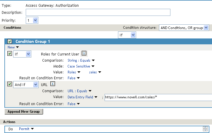The image size is (212, 133).
Task: Click into the Description text field
Action: (98, 12)
